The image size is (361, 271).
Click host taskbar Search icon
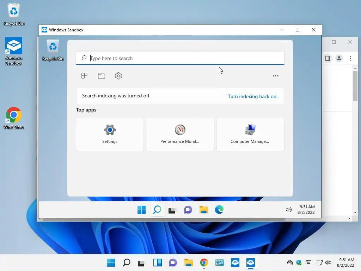point(127,263)
